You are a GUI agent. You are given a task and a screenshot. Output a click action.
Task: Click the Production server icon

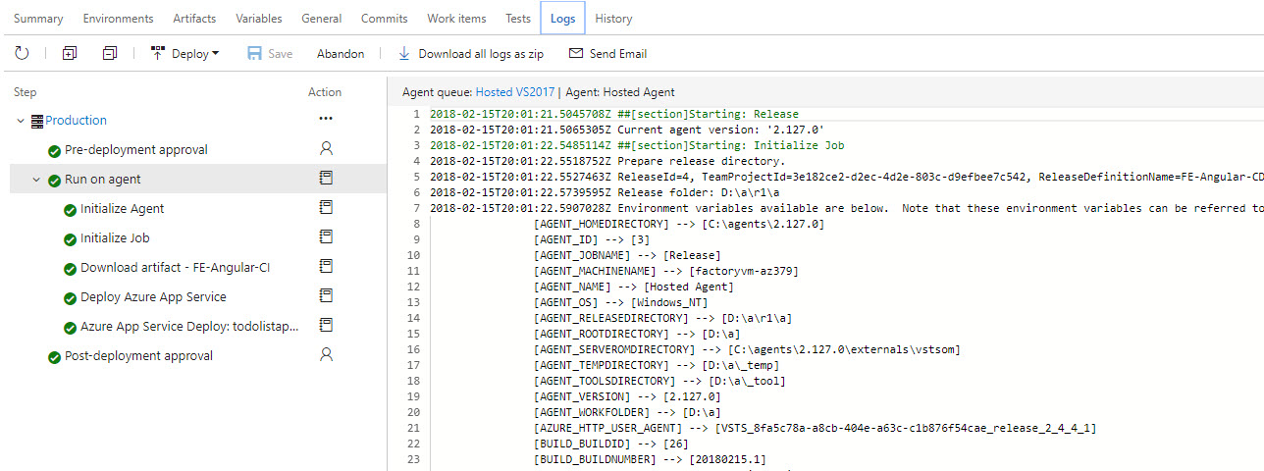pos(37,121)
